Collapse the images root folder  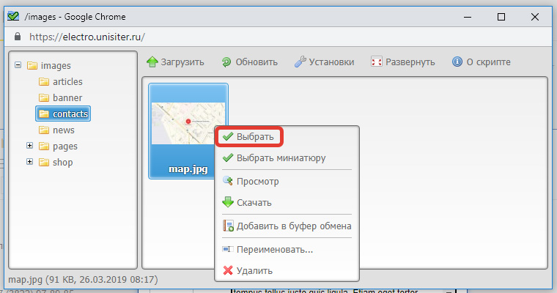18,65
